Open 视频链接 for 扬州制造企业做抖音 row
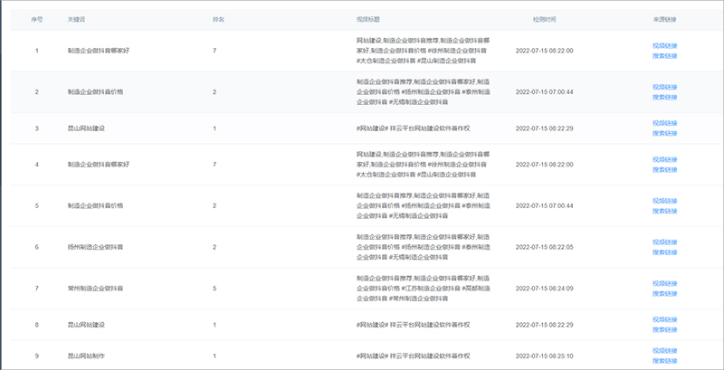 pyautogui.click(x=664, y=242)
